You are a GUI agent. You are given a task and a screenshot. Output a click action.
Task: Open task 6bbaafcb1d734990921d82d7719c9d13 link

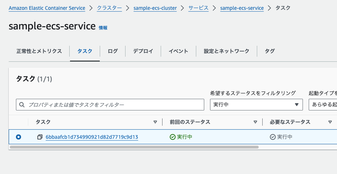tap(92, 137)
